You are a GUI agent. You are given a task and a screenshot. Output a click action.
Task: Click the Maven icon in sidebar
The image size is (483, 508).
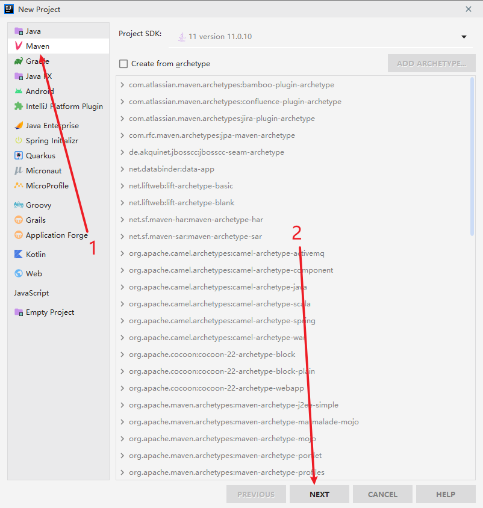click(x=19, y=46)
